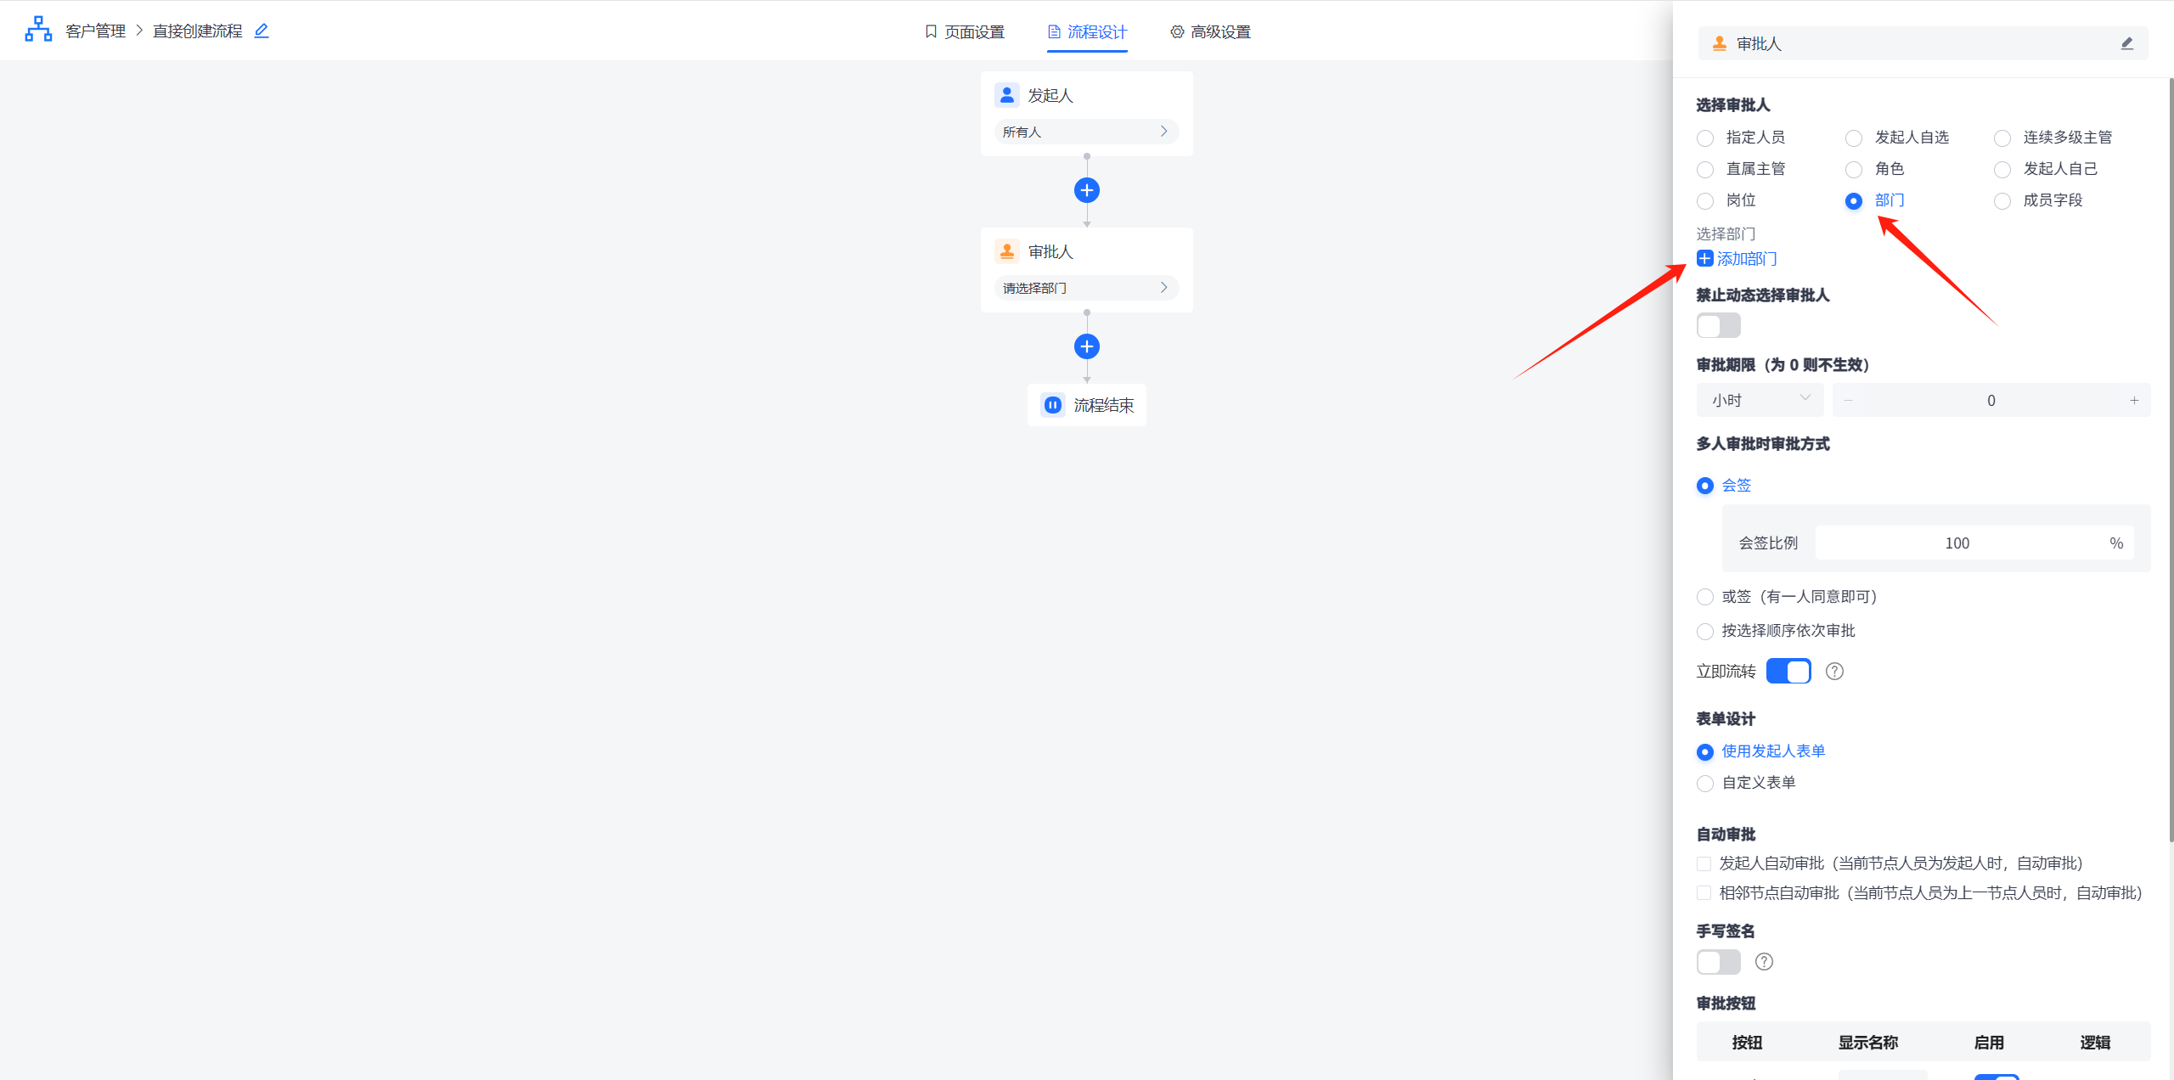Click the help icon next to 立即流转
The width and height of the screenshot is (2174, 1080).
[x=1834, y=672]
